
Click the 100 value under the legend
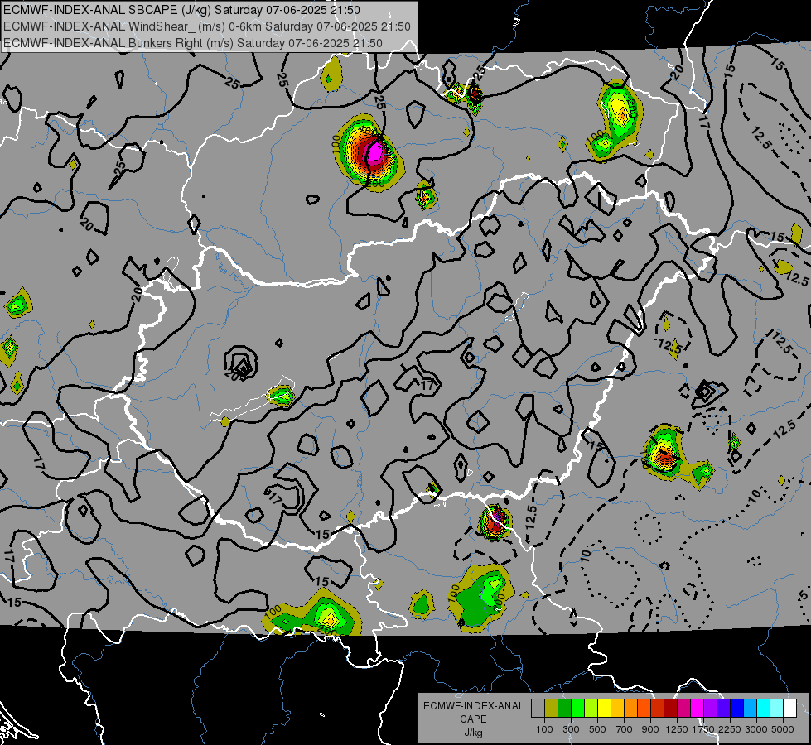[x=544, y=729]
